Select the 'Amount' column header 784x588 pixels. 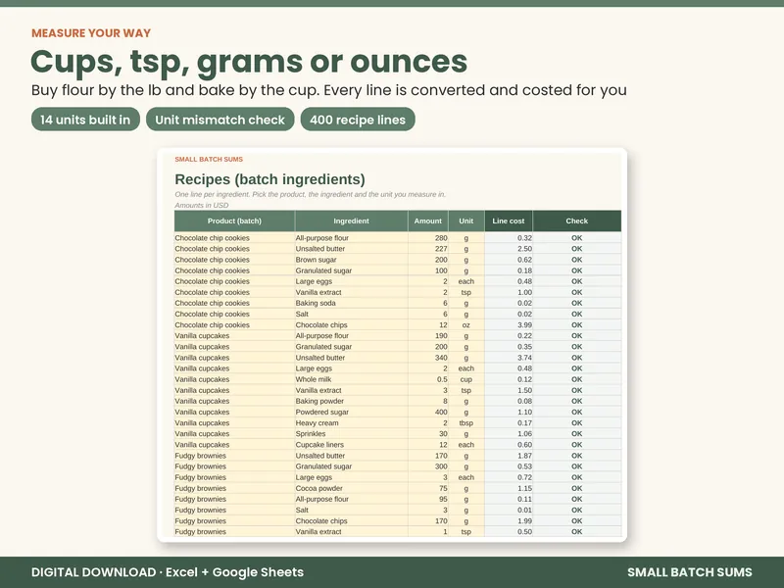428,221
